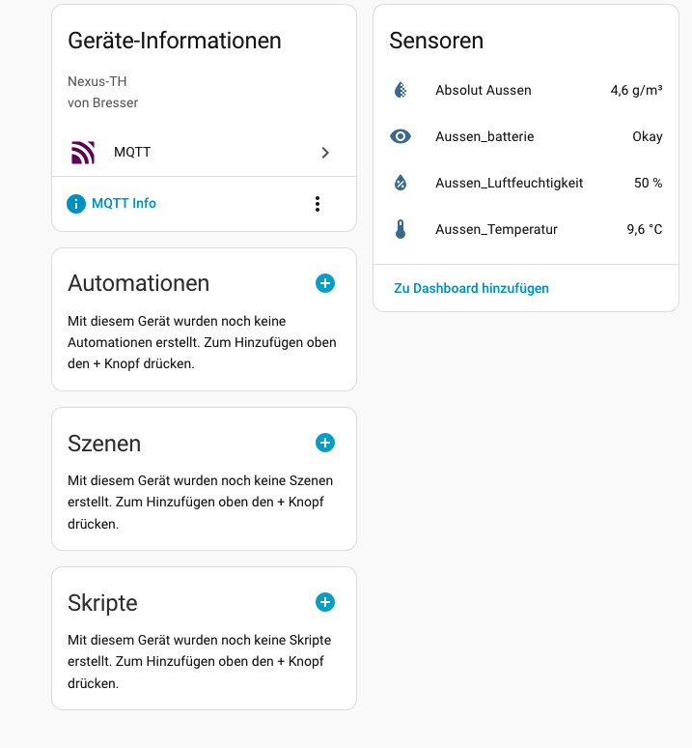Image resolution: width=692 pixels, height=748 pixels.
Task: Select the MQTT integration row label
Action: point(132,152)
